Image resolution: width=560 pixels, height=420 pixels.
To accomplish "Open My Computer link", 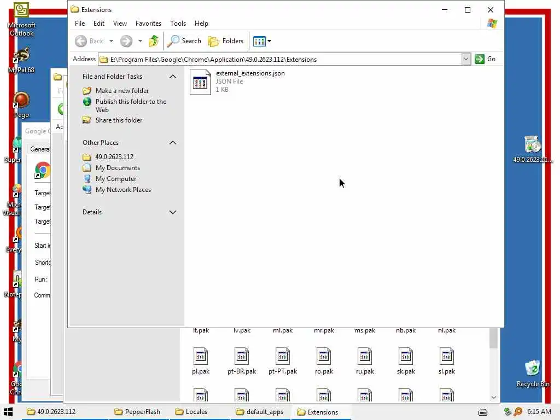I will [116, 179].
